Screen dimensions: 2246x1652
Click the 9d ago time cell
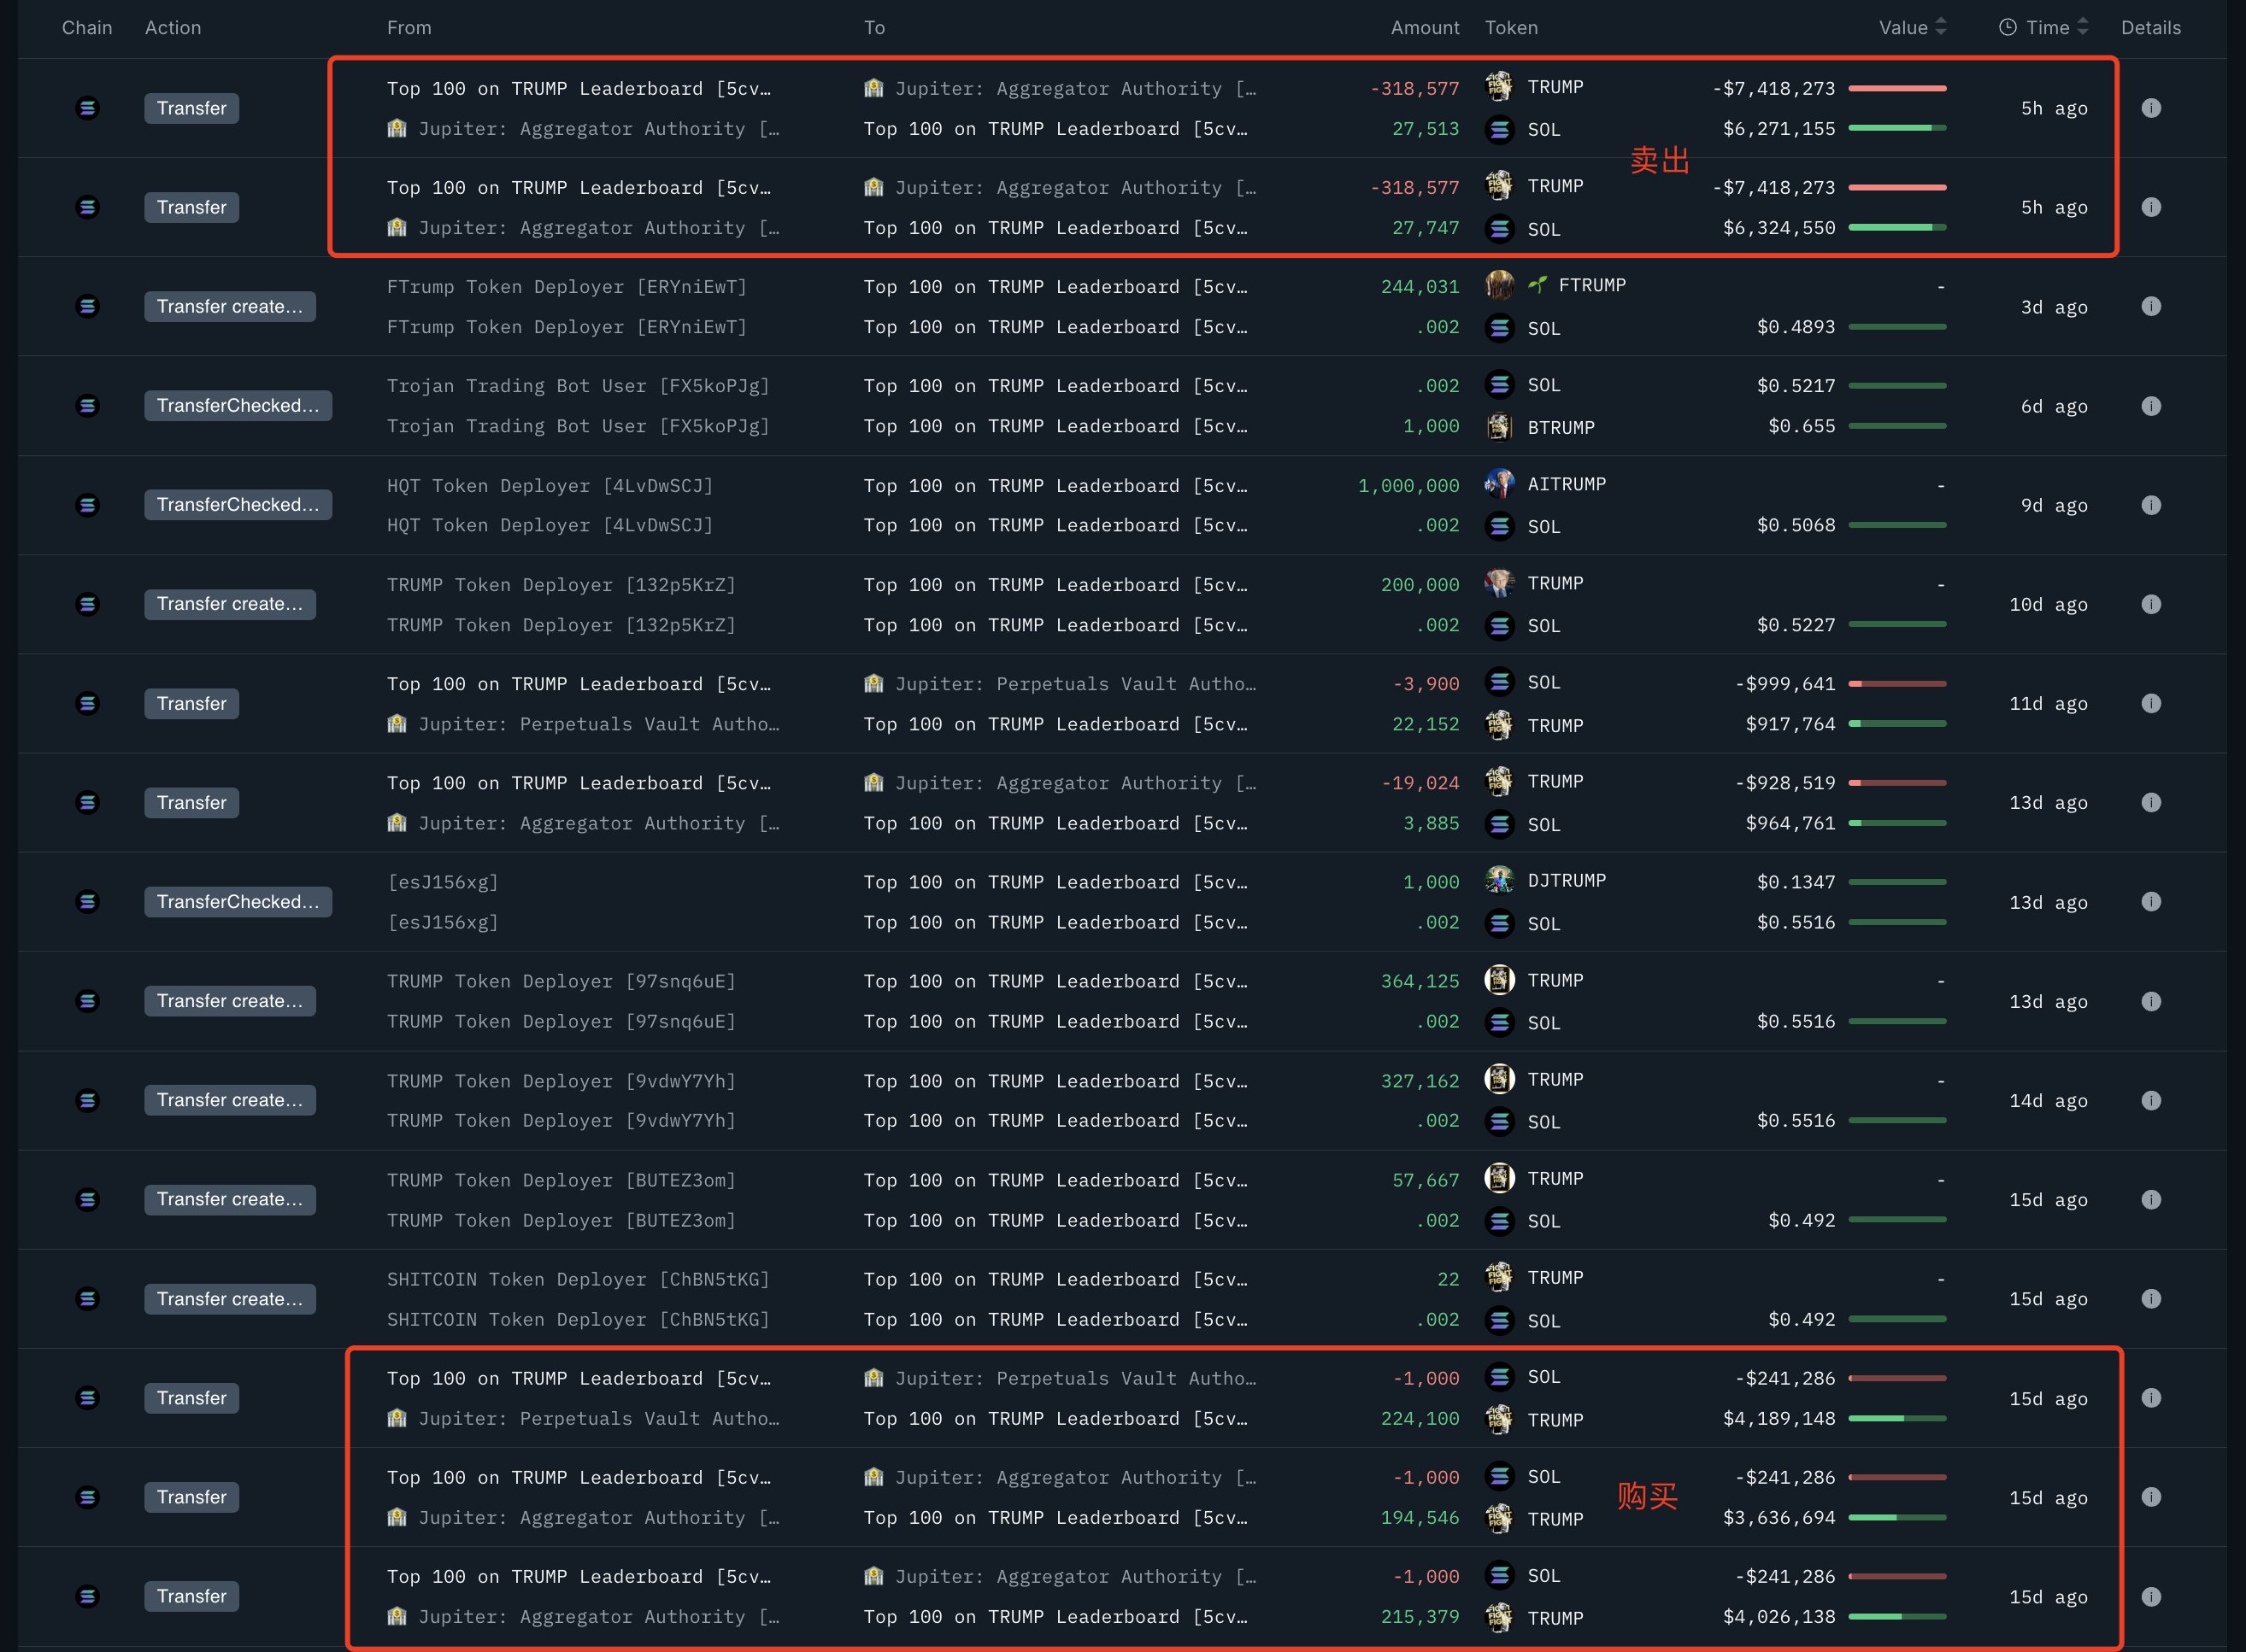2054,506
